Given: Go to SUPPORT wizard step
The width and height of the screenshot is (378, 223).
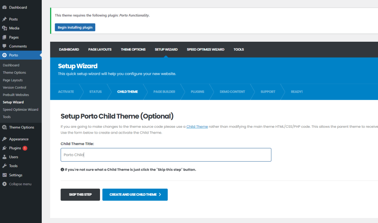Looking at the screenshot, I should [268, 92].
